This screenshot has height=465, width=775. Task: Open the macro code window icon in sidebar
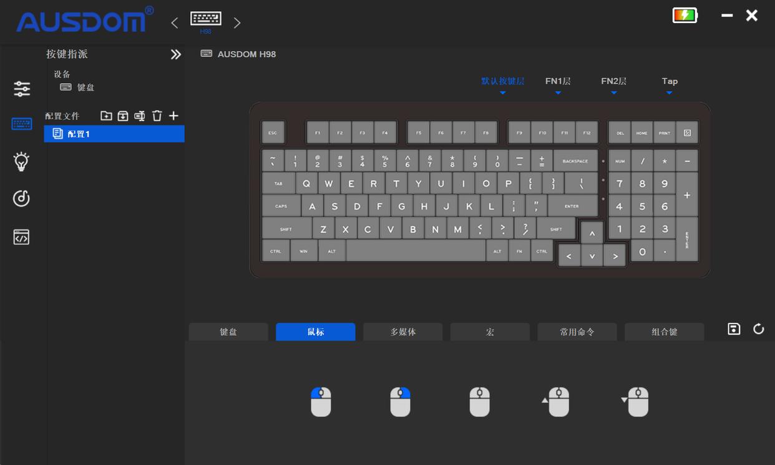click(x=22, y=237)
